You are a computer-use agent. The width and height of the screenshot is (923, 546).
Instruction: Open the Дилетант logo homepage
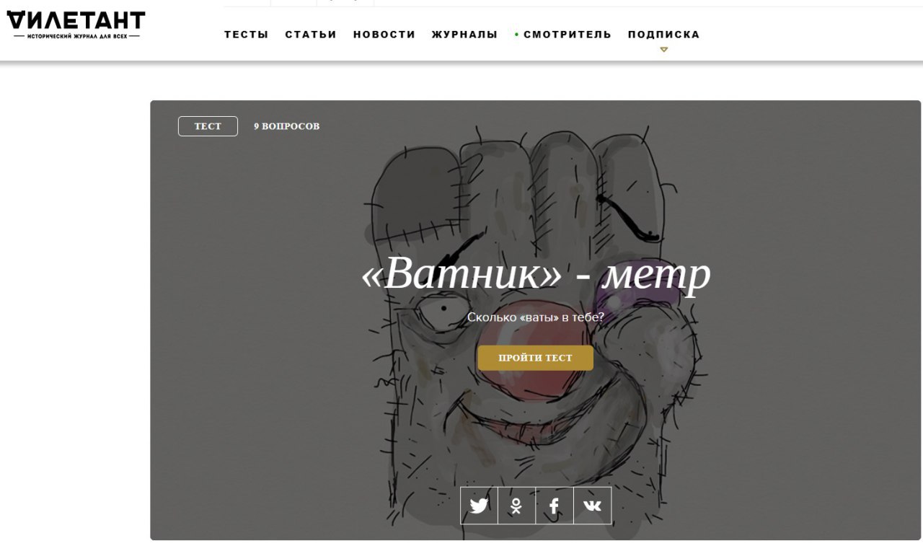(x=75, y=25)
